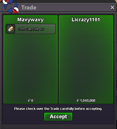Click the Poké Ball at window corner
The width and height of the screenshot is (117, 129).
pos(6,1)
